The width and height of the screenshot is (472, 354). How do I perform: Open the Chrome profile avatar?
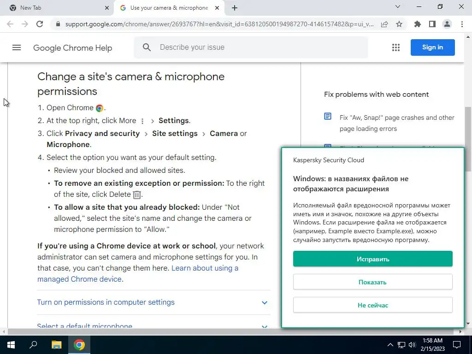[447, 24]
